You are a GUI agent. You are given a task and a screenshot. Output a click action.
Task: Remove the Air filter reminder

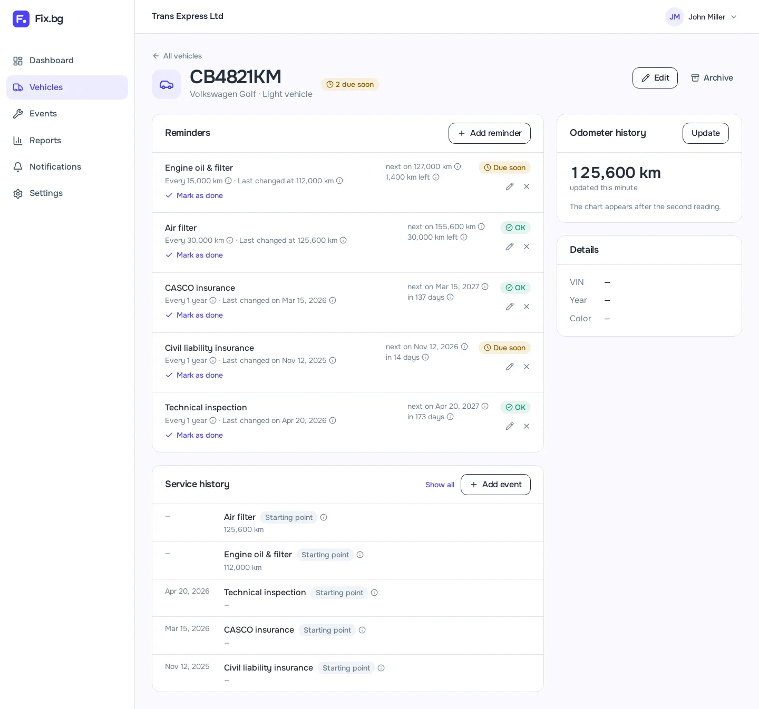coord(527,247)
